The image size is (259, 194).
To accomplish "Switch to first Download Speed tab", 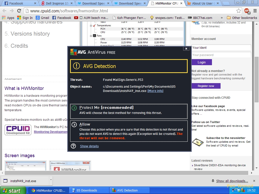I will pos(94,3).
